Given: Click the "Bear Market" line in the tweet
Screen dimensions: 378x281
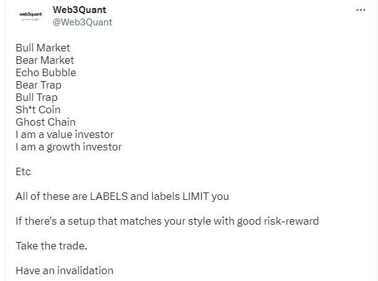Looking at the screenshot, I should [45, 60].
